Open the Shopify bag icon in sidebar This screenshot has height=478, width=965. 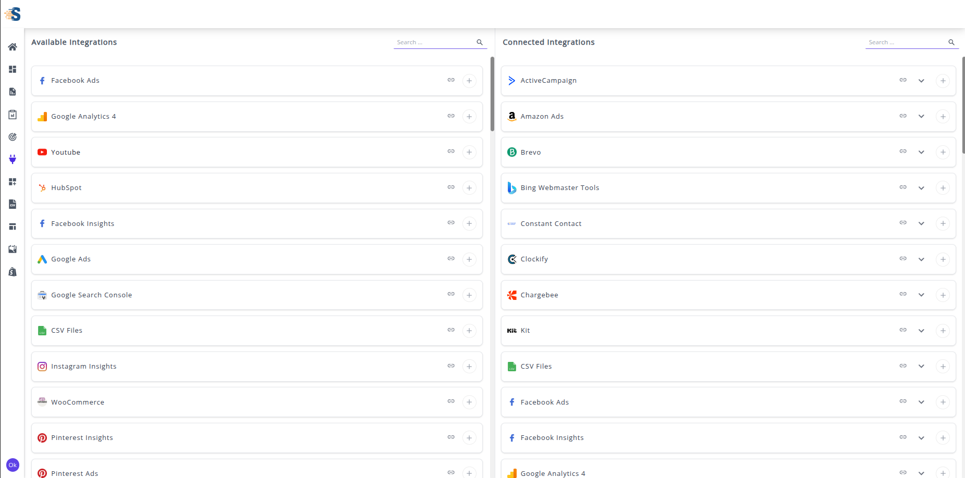click(x=13, y=272)
